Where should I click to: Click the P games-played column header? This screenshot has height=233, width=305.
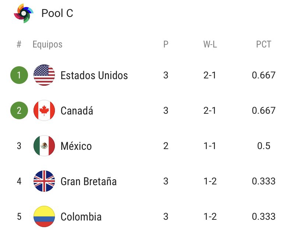pos(166,45)
